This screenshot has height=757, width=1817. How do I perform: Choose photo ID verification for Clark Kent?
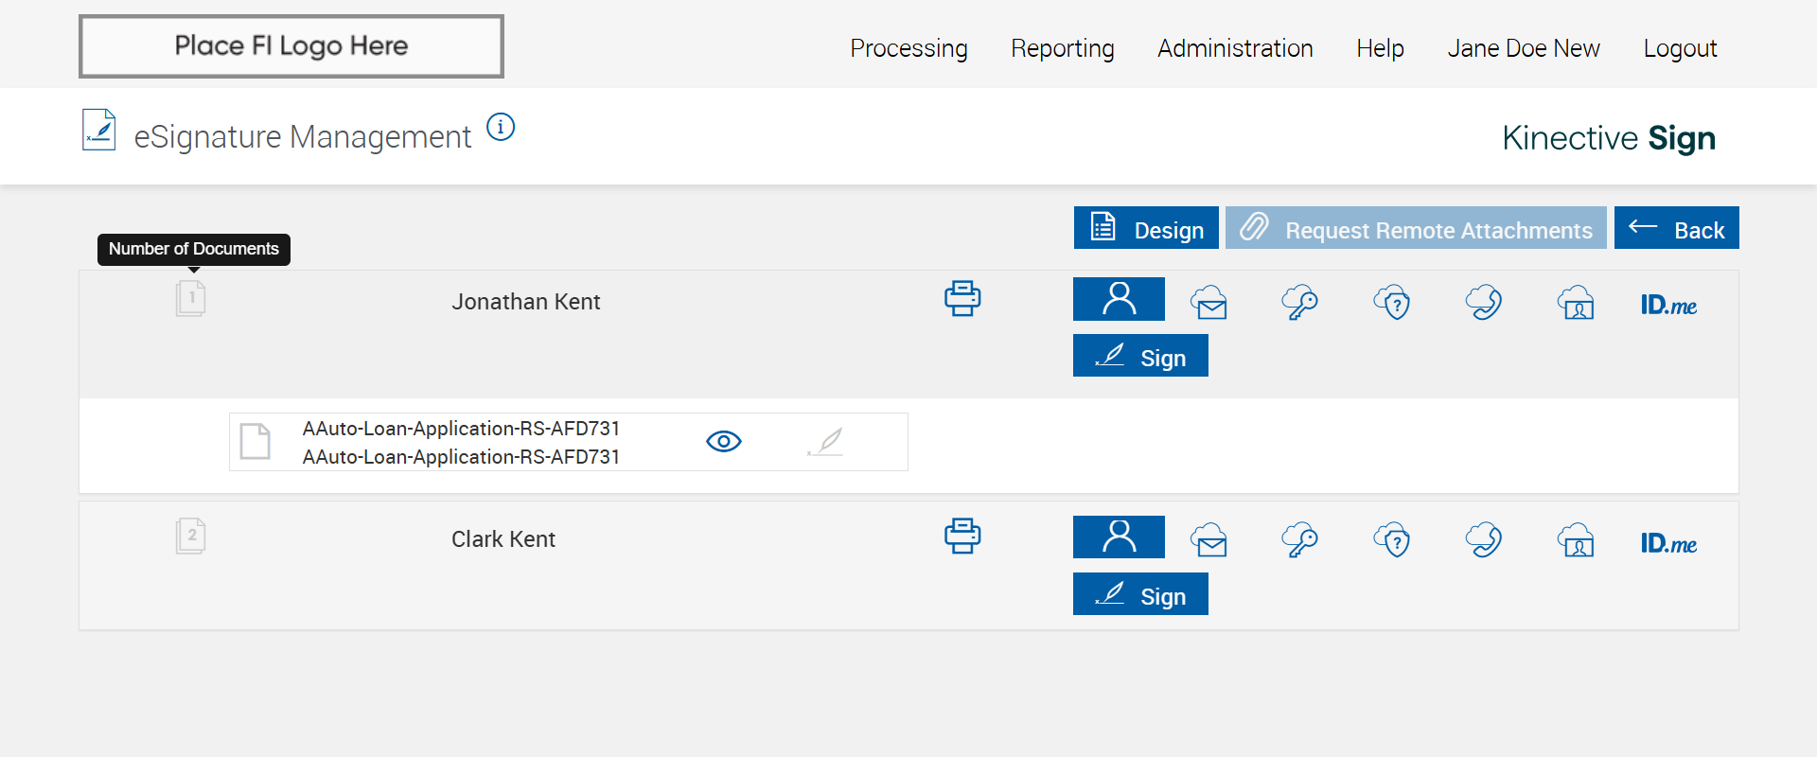[1576, 540]
